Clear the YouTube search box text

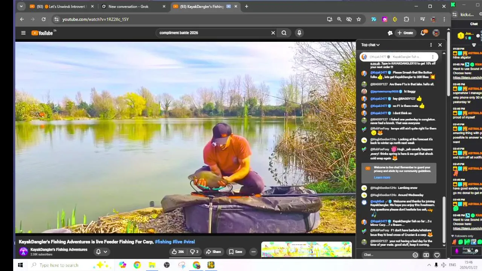273,33
